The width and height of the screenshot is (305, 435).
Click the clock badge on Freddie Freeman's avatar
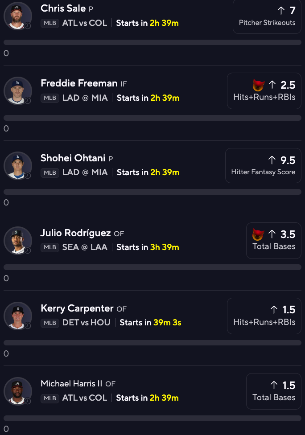[28, 101]
